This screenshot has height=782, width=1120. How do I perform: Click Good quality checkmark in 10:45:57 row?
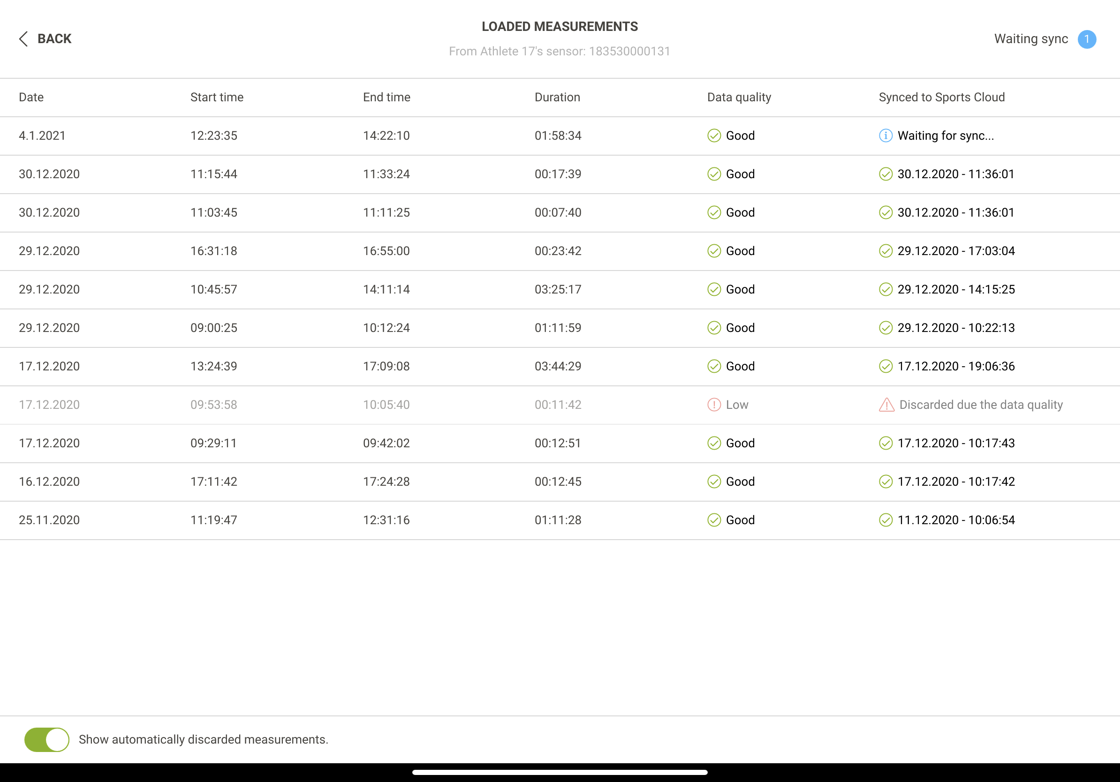[714, 290]
